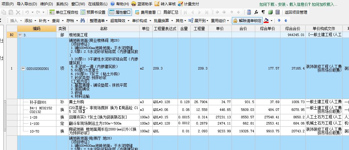Open the 在线服务(L) menu
This screenshot has width=349, height=150.
[x=98, y=4]
